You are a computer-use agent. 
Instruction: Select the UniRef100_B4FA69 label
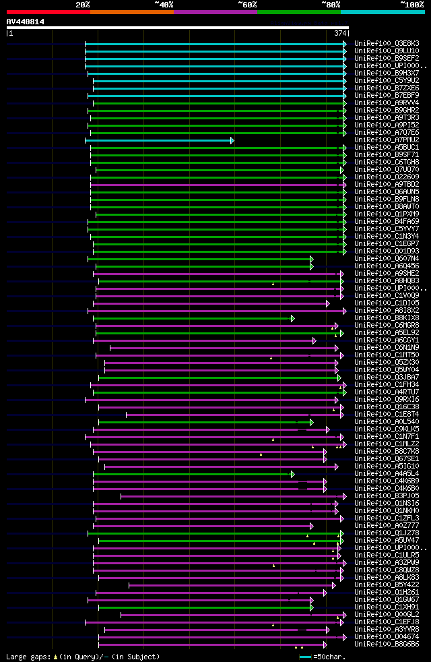[x=387, y=222]
